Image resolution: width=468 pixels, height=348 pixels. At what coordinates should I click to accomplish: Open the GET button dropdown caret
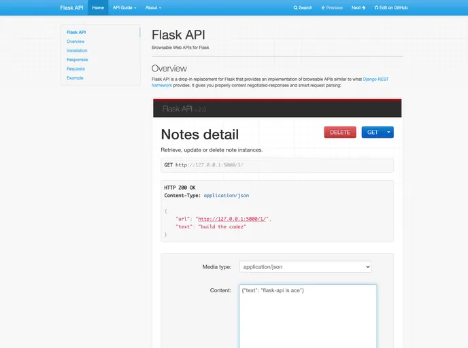click(x=388, y=133)
